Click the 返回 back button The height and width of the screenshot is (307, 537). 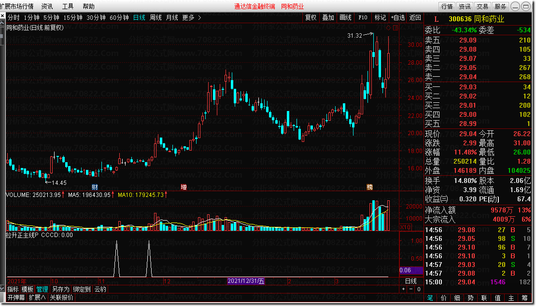[415, 17]
